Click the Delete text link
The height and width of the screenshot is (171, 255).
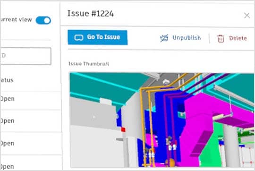(x=238, y=38)
